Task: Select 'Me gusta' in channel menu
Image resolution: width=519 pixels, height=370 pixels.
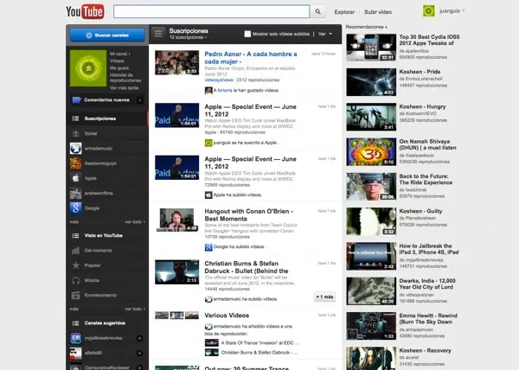Action: [119, 67]
